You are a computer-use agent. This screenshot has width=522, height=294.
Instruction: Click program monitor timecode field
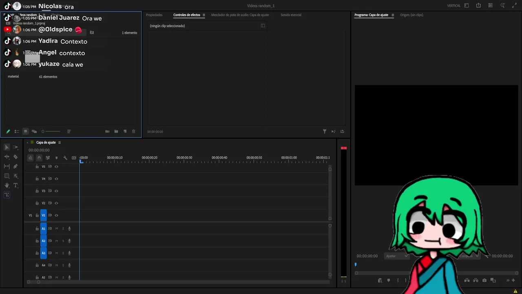click(x=367, y=256)
